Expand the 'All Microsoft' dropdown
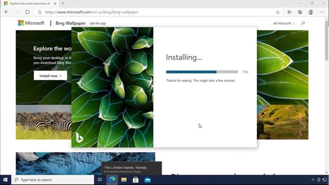The width and height of the screenshot is (329, 185). tap(284, 23)
